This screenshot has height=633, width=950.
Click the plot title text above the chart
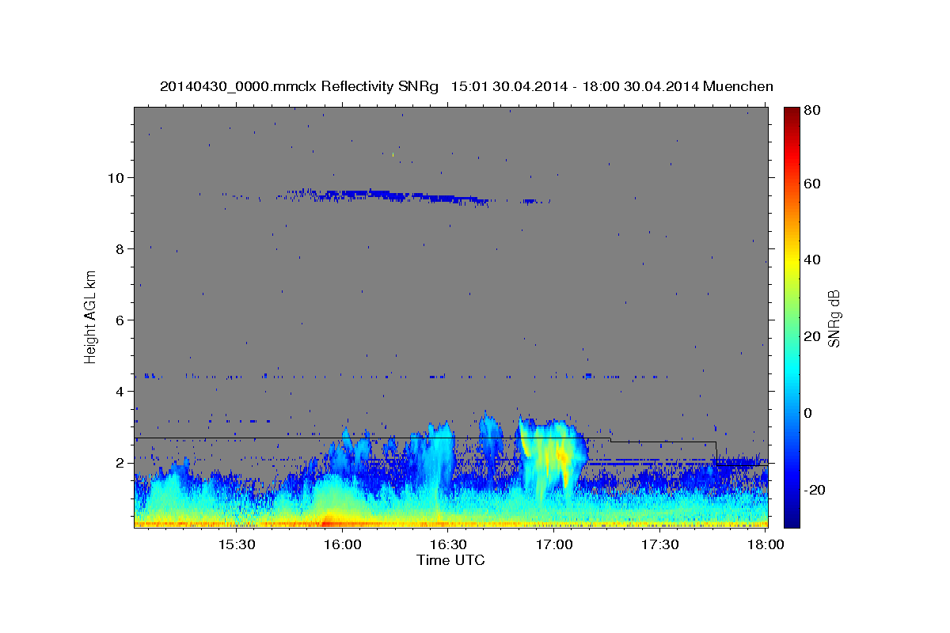pyautogui.click(x=466, y=86)
